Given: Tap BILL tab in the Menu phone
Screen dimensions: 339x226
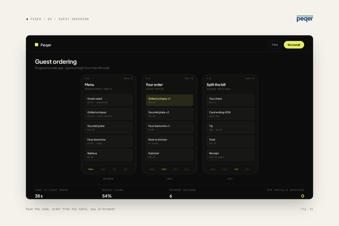Looking at the screenshot, I should click(126, 169).
